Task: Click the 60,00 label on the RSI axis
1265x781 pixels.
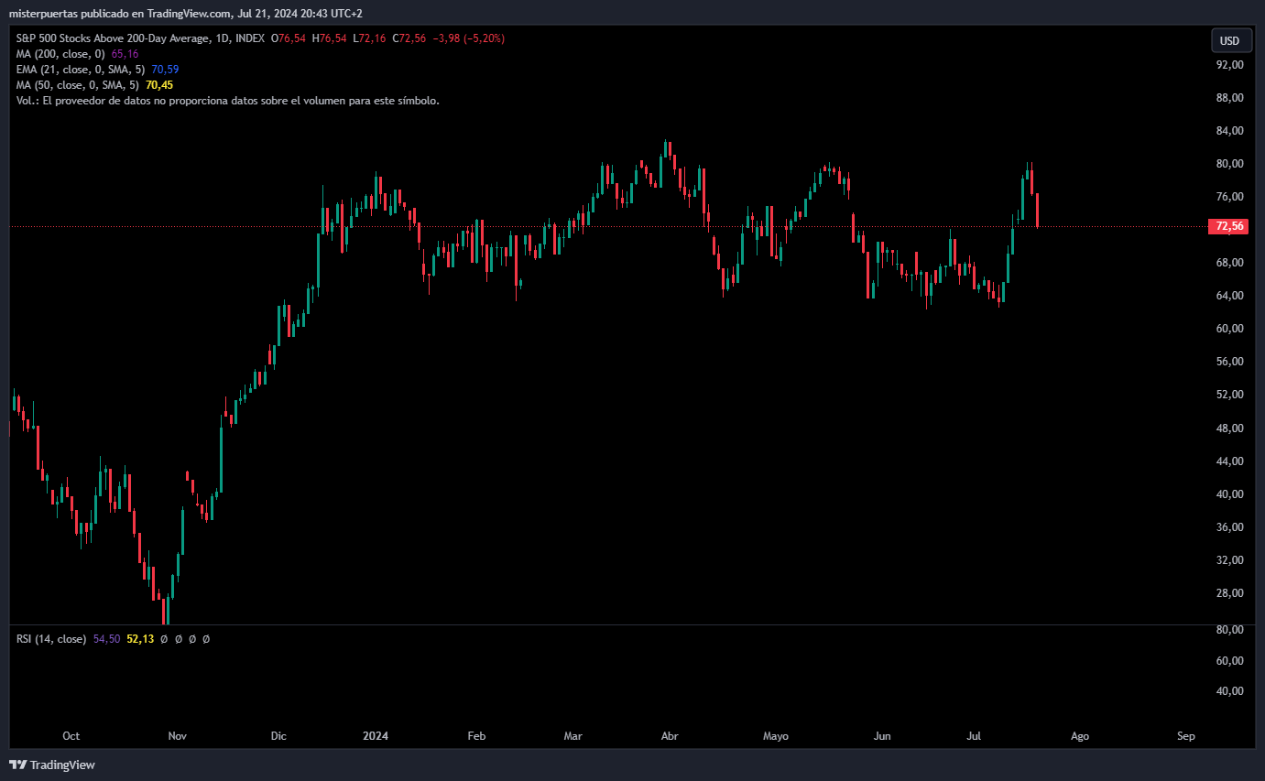Action: coord(1229,660)
